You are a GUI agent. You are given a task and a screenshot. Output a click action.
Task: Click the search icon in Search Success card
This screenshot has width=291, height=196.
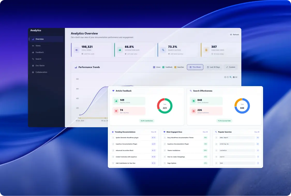pyautogui.click(x=163, y=50)
